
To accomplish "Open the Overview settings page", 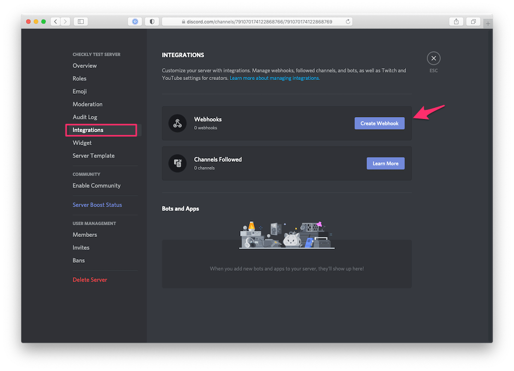I will coord(85,66).
